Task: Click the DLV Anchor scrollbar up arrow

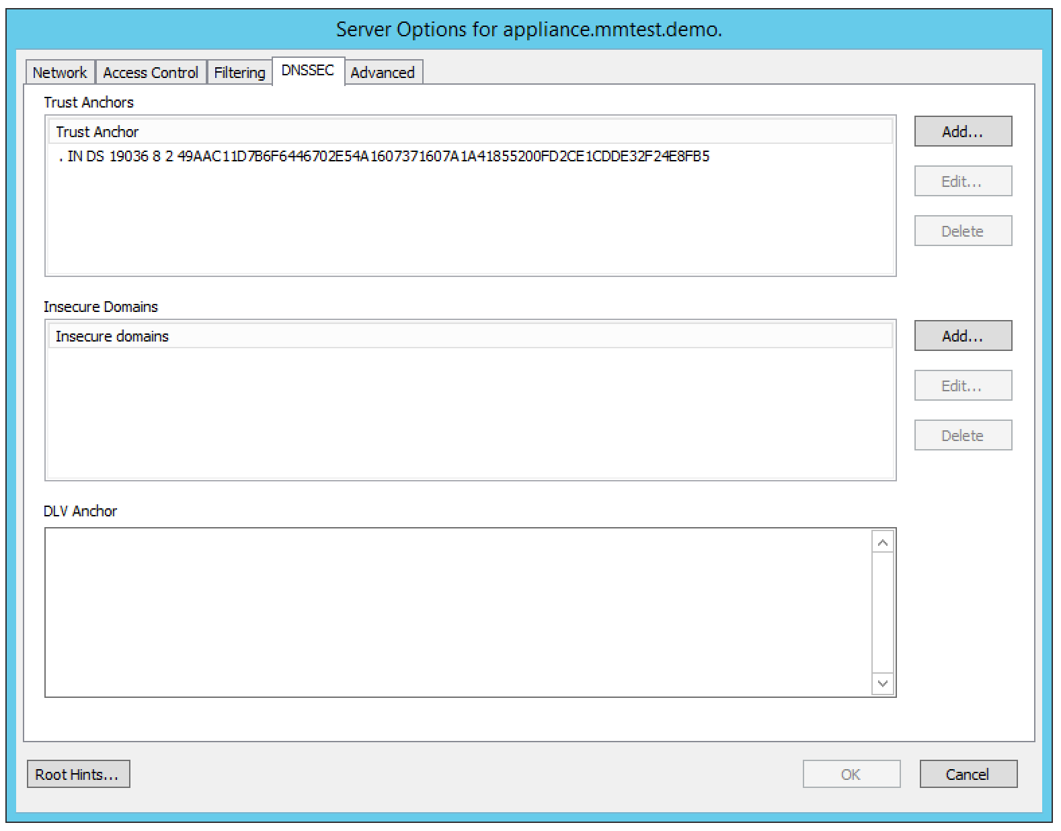Action: pos(882,543)
